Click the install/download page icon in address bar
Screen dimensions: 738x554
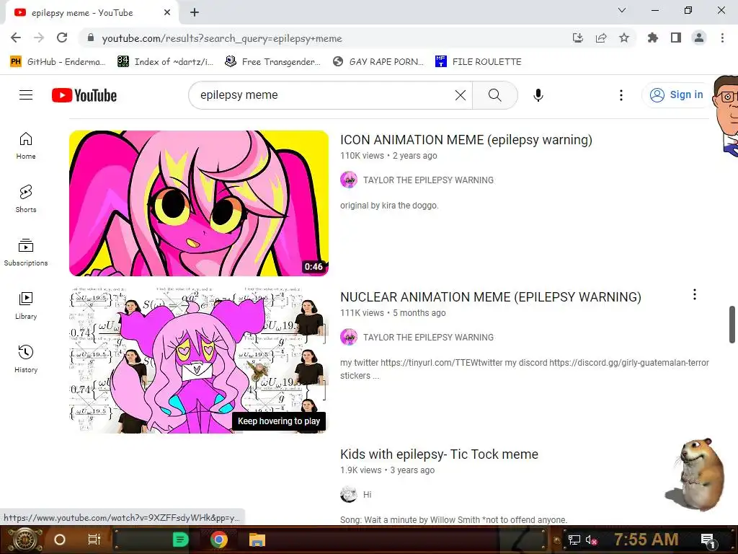pos(578,38)
